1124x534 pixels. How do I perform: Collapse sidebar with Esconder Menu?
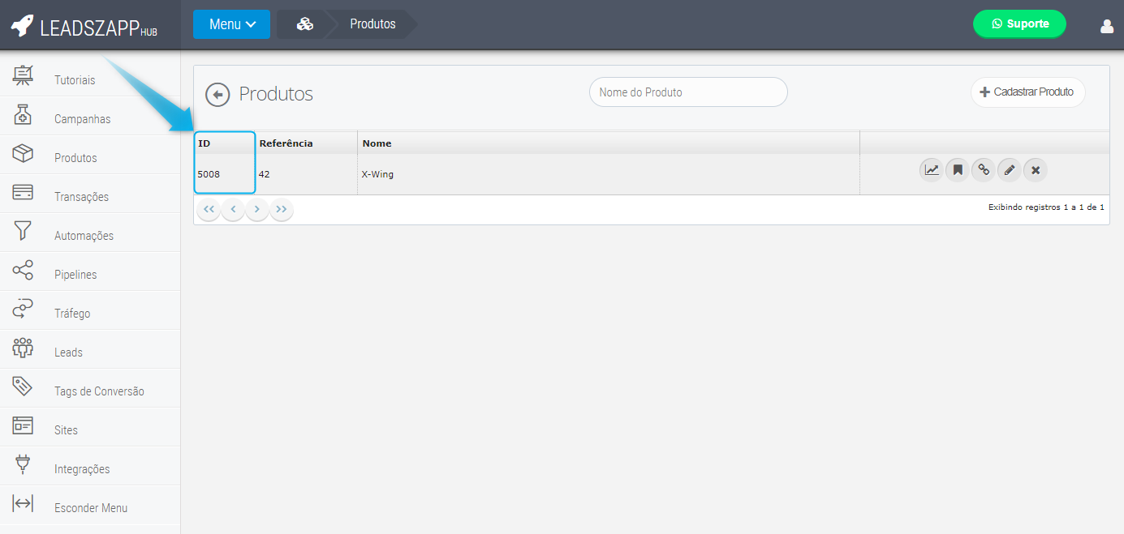pos(90,508)
